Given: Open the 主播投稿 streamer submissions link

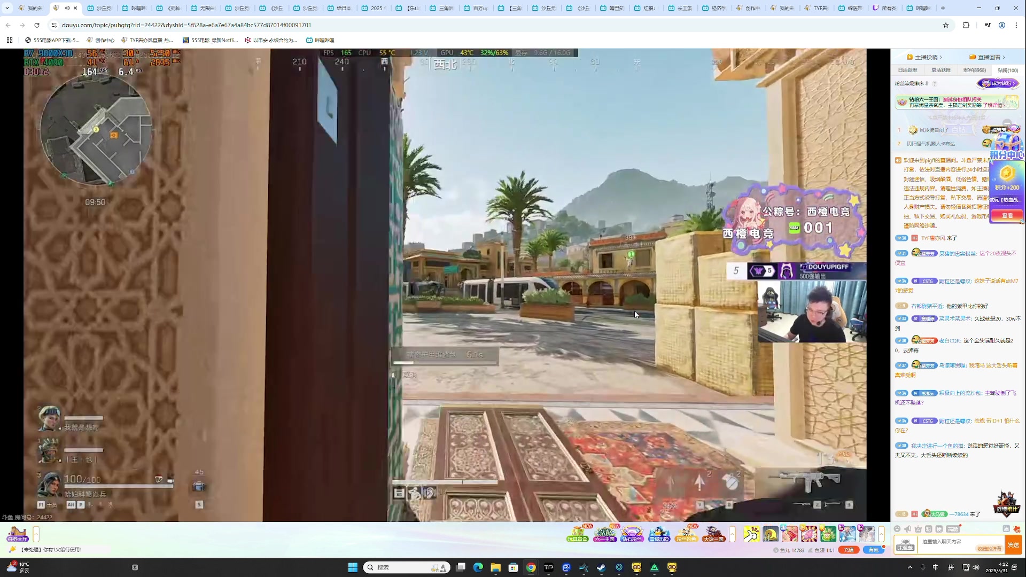Looking at the screenshot, I should click(924, 57).
